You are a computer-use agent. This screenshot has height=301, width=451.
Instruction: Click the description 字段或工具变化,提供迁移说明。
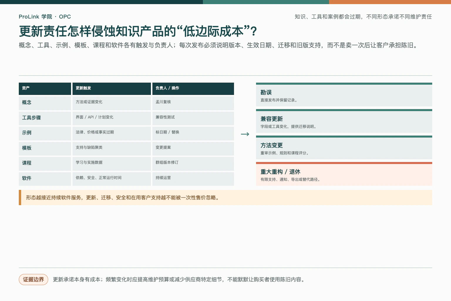click(289, 127)
